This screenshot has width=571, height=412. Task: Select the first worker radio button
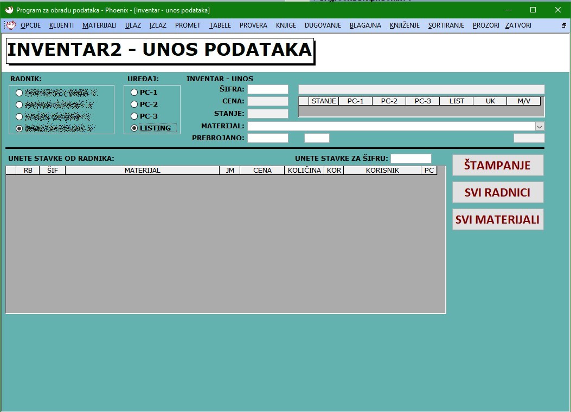pos(20,93)
